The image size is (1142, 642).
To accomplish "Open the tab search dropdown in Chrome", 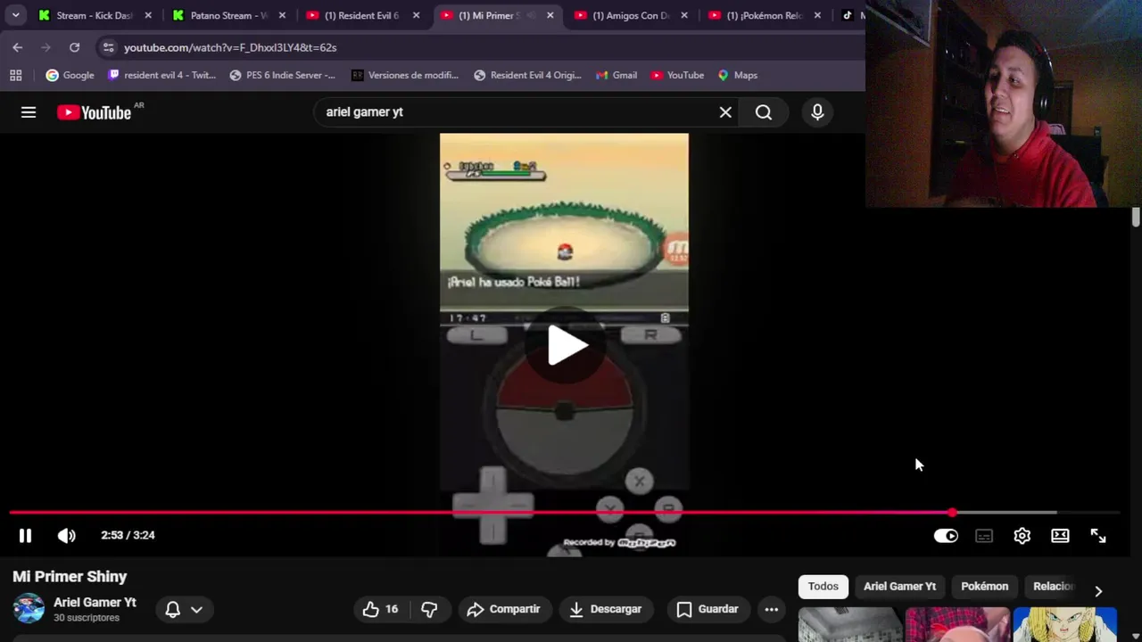I will click(15, 15).
